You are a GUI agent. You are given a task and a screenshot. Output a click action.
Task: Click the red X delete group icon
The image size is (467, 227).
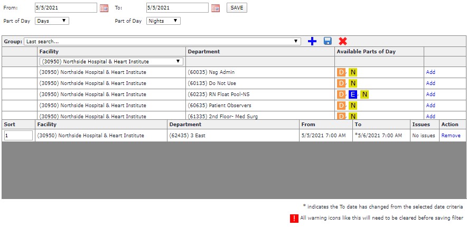(343, 41)
